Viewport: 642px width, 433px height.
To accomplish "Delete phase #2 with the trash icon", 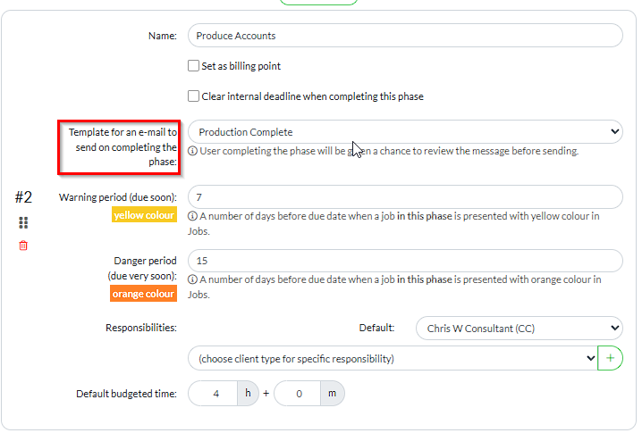I will 24,246.
